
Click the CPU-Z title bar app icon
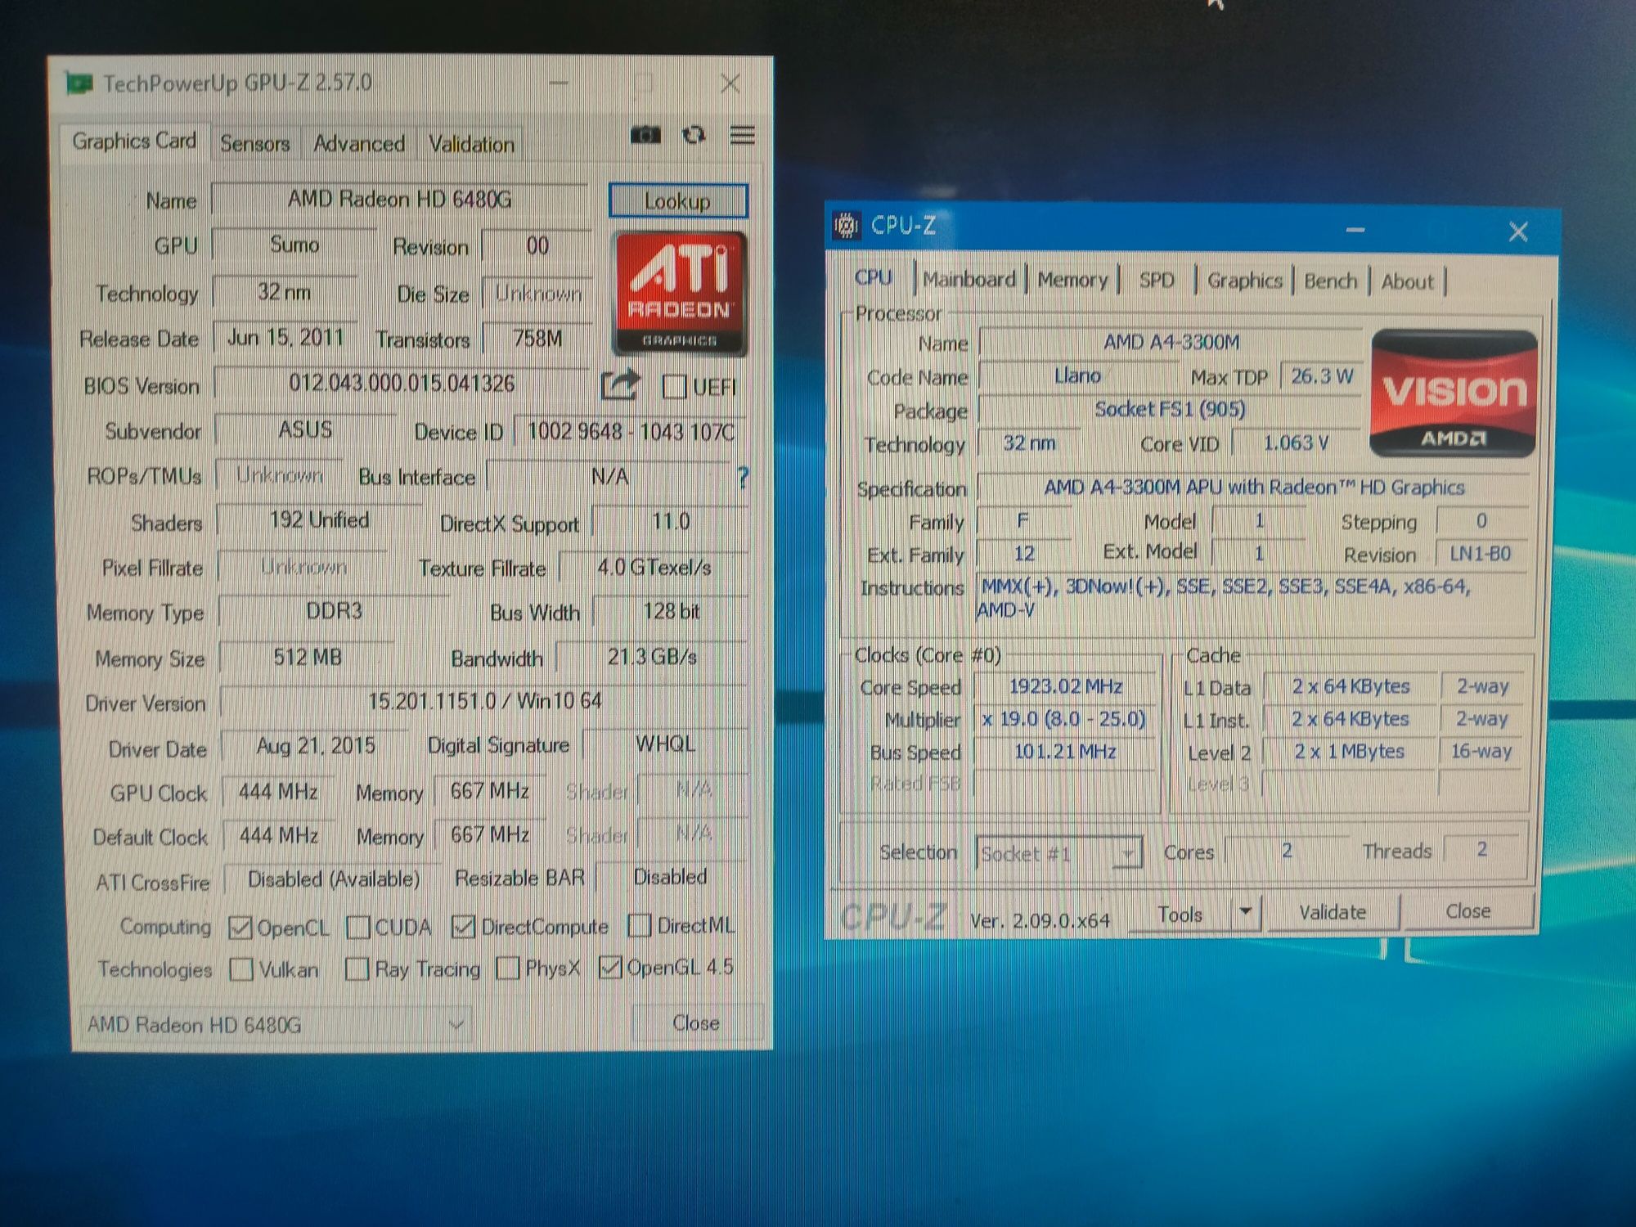[x=847, y=224]
